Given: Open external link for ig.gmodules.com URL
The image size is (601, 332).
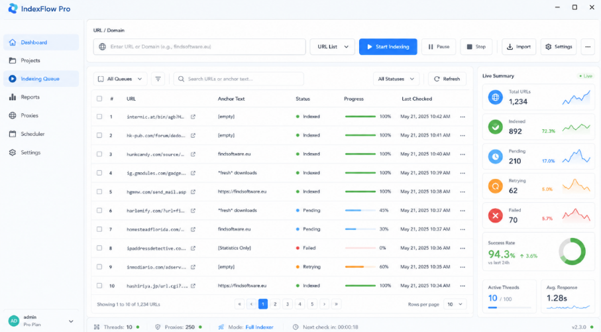Looking at the screenshot, I should [193, 173].
